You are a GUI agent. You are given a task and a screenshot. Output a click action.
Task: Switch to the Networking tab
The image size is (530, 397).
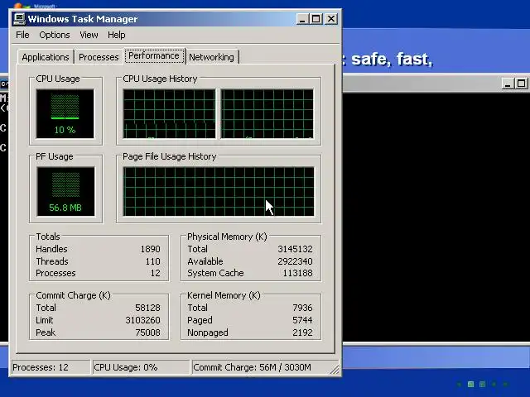coord(212,57)
